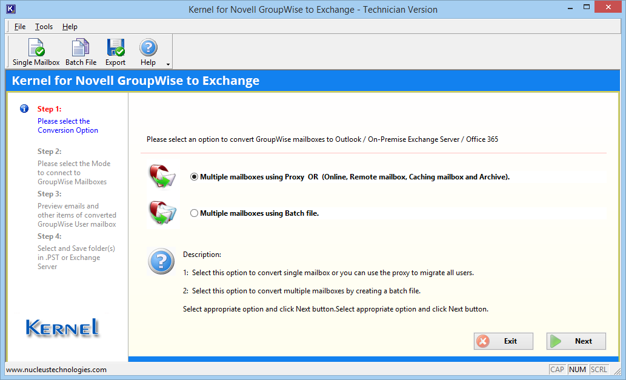Click the application icon in the title bar
The width and height of the screenshot is (626, 380).
(x=11, y=8)
